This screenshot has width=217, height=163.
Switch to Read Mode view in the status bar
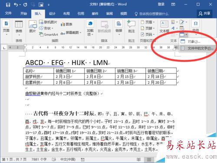[x=138, y=160]
